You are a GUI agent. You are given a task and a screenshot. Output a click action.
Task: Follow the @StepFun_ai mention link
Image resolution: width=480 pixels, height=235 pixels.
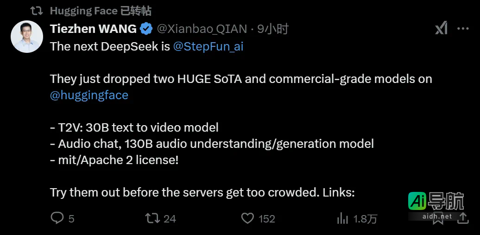pyautogui.click(x=208, y=46)
